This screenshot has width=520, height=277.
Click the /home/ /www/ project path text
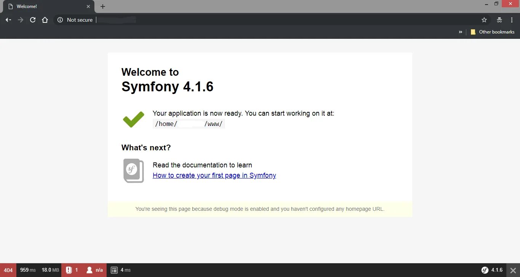(x=189, y=124)
